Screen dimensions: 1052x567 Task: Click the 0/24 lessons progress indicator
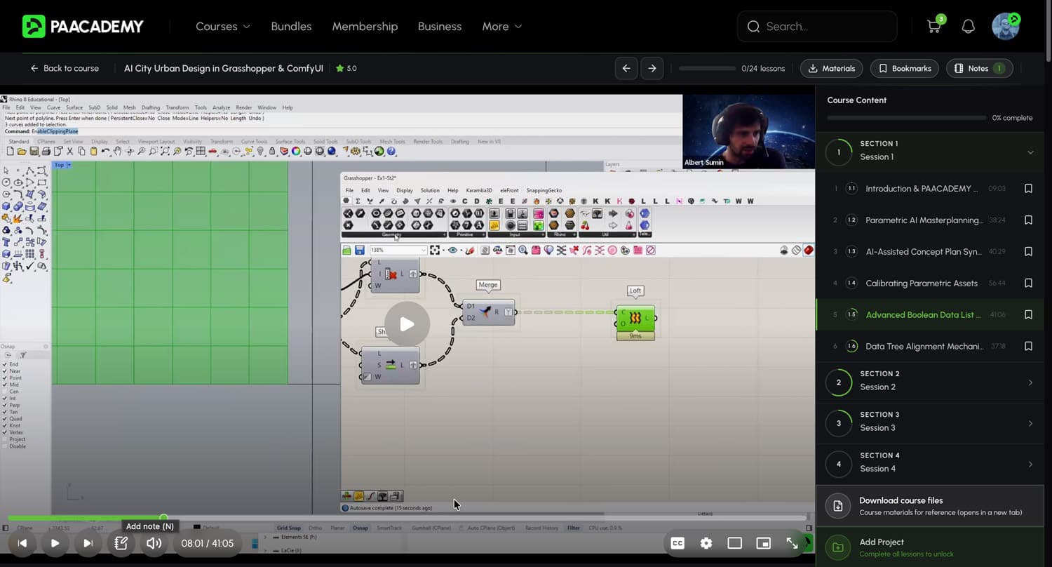tap(763, 68)
